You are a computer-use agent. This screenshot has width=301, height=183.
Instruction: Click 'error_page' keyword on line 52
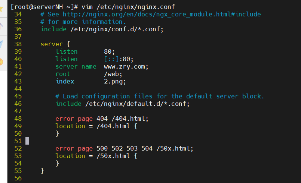tap(74, 149)
